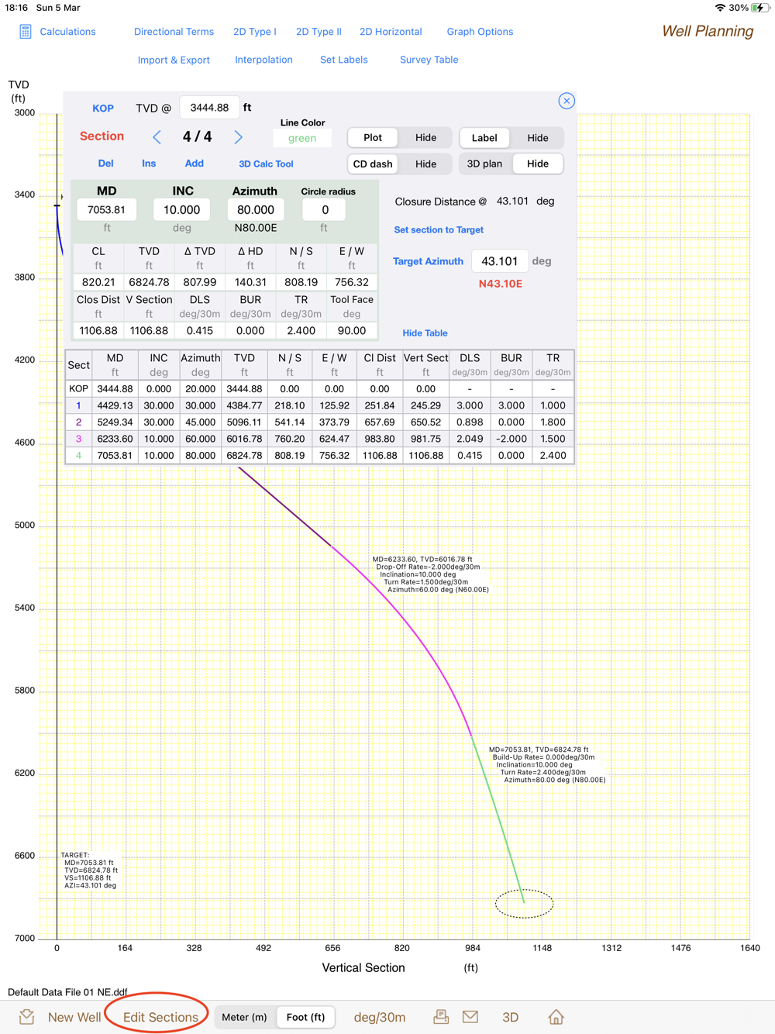Open the 3D view
This screenshot has width=775, height=1034.
[510, 1017]
